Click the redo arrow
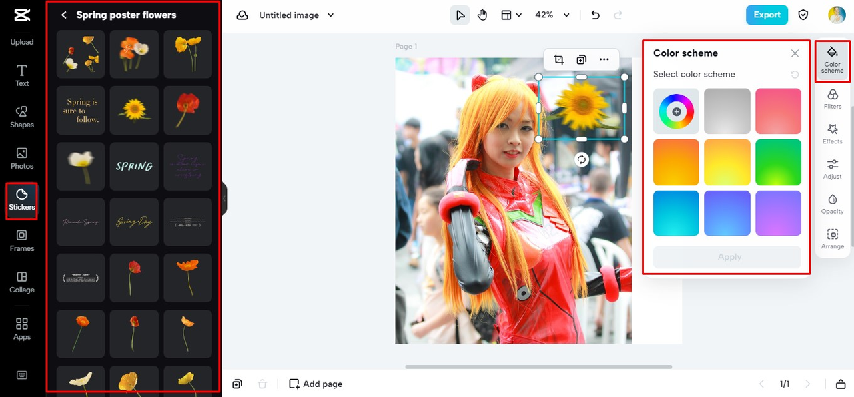The image size is (854, 397). pos(618,15)
